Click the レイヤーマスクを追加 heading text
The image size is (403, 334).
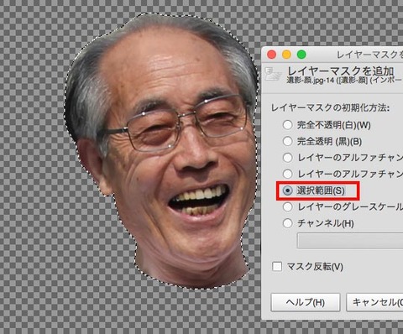[x=341, y=71]
